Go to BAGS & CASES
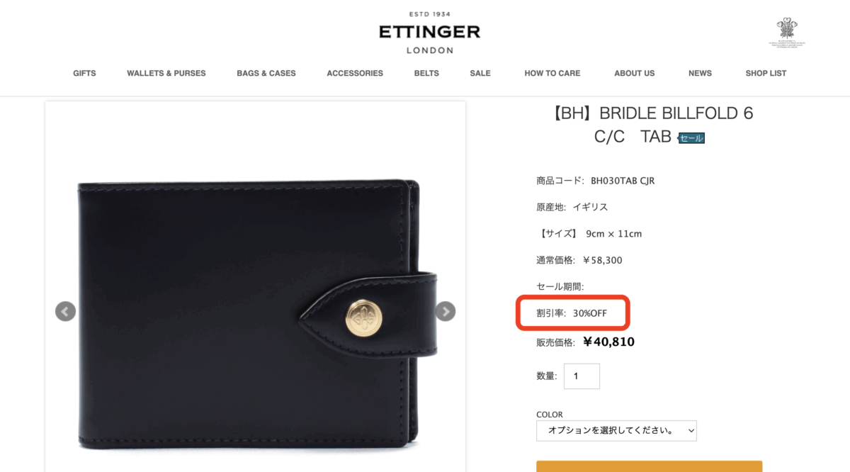Screen dimensions: 850x472 pyautogui.click(x=266, y=73)
